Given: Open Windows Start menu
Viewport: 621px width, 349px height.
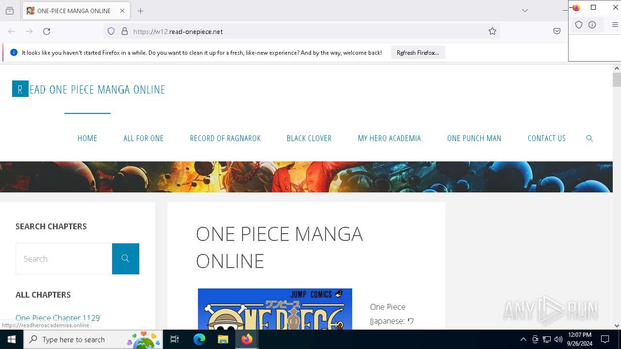Looking at the screenshot, I should click(12, 339).
